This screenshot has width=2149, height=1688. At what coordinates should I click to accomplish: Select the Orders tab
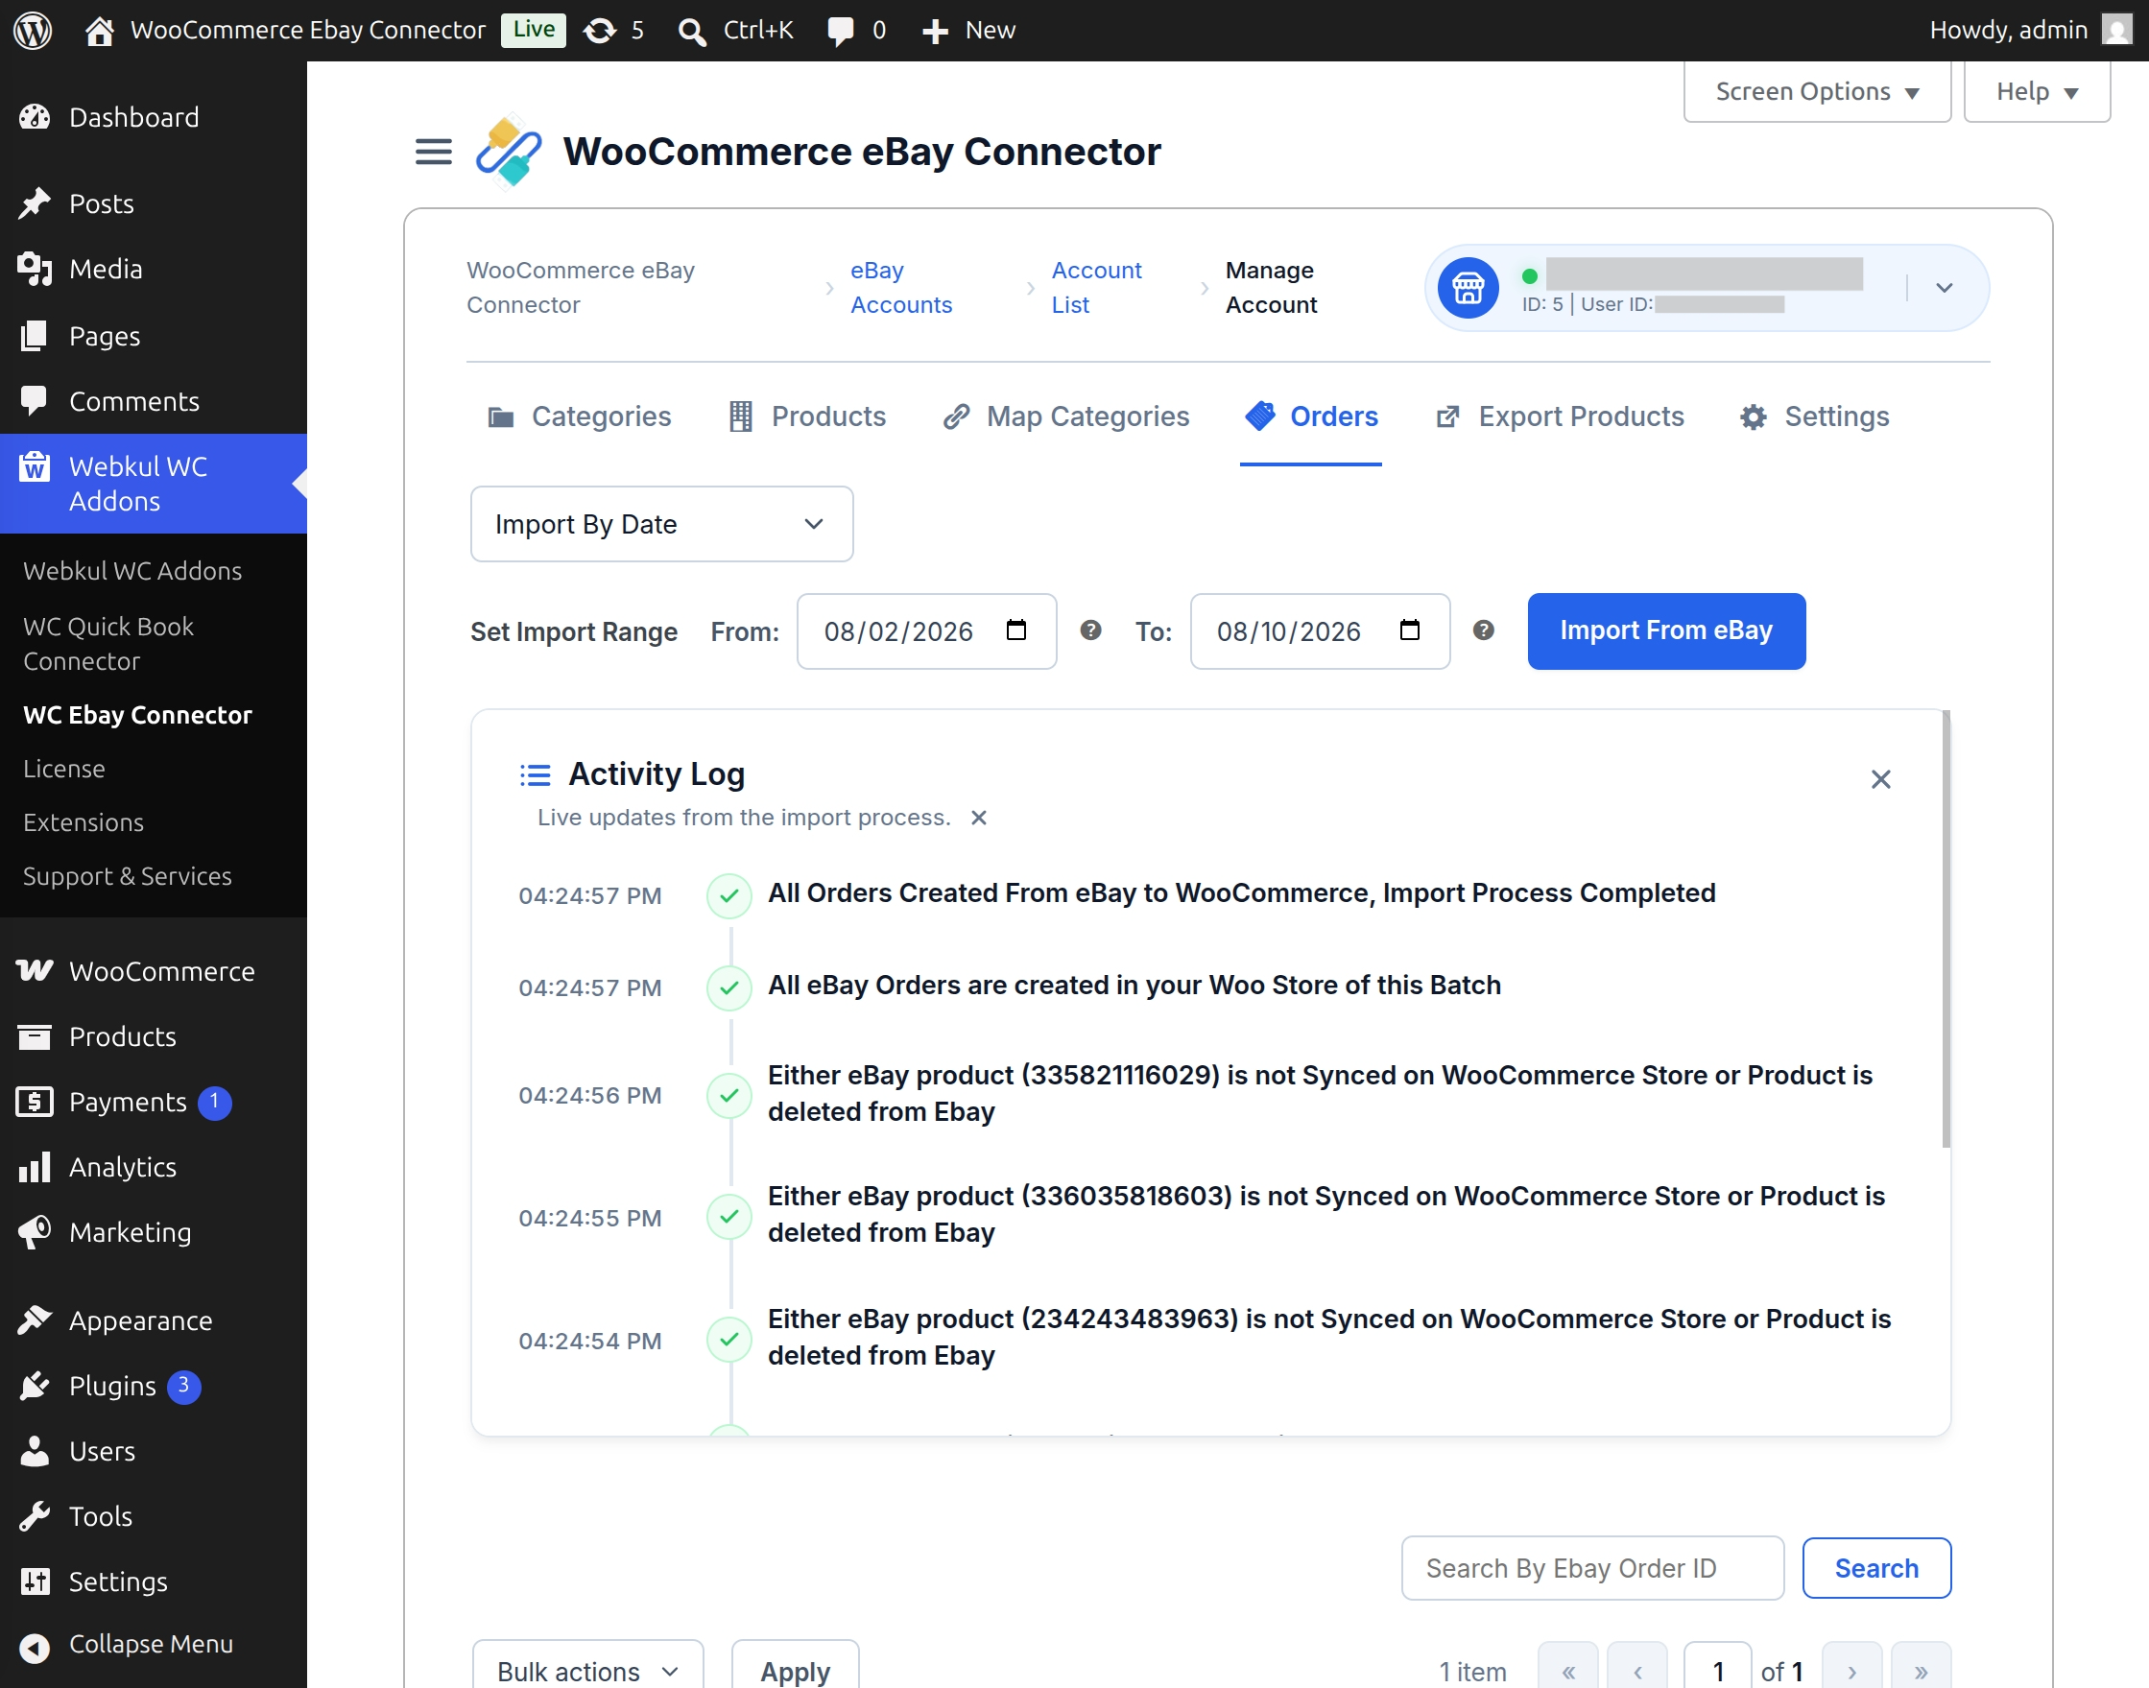click(1311, 416)
